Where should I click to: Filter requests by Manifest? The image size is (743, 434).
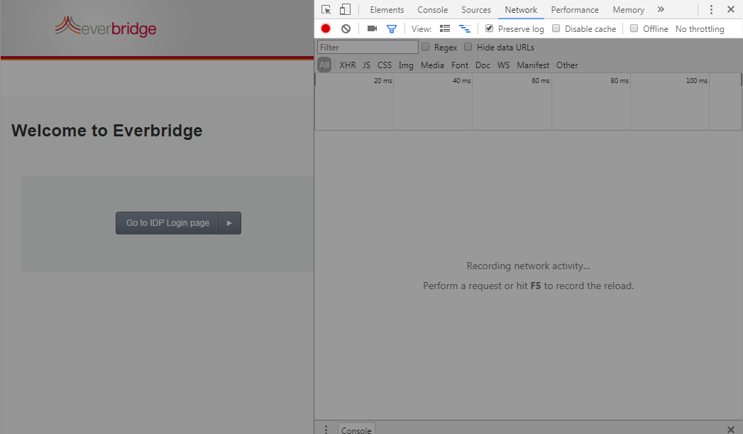coord(533,65)
